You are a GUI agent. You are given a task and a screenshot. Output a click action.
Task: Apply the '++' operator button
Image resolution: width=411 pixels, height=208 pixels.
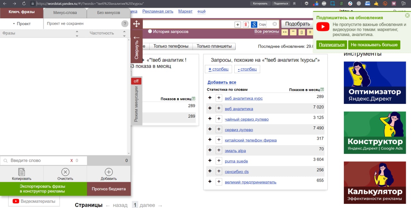click(x=284, y=32)
